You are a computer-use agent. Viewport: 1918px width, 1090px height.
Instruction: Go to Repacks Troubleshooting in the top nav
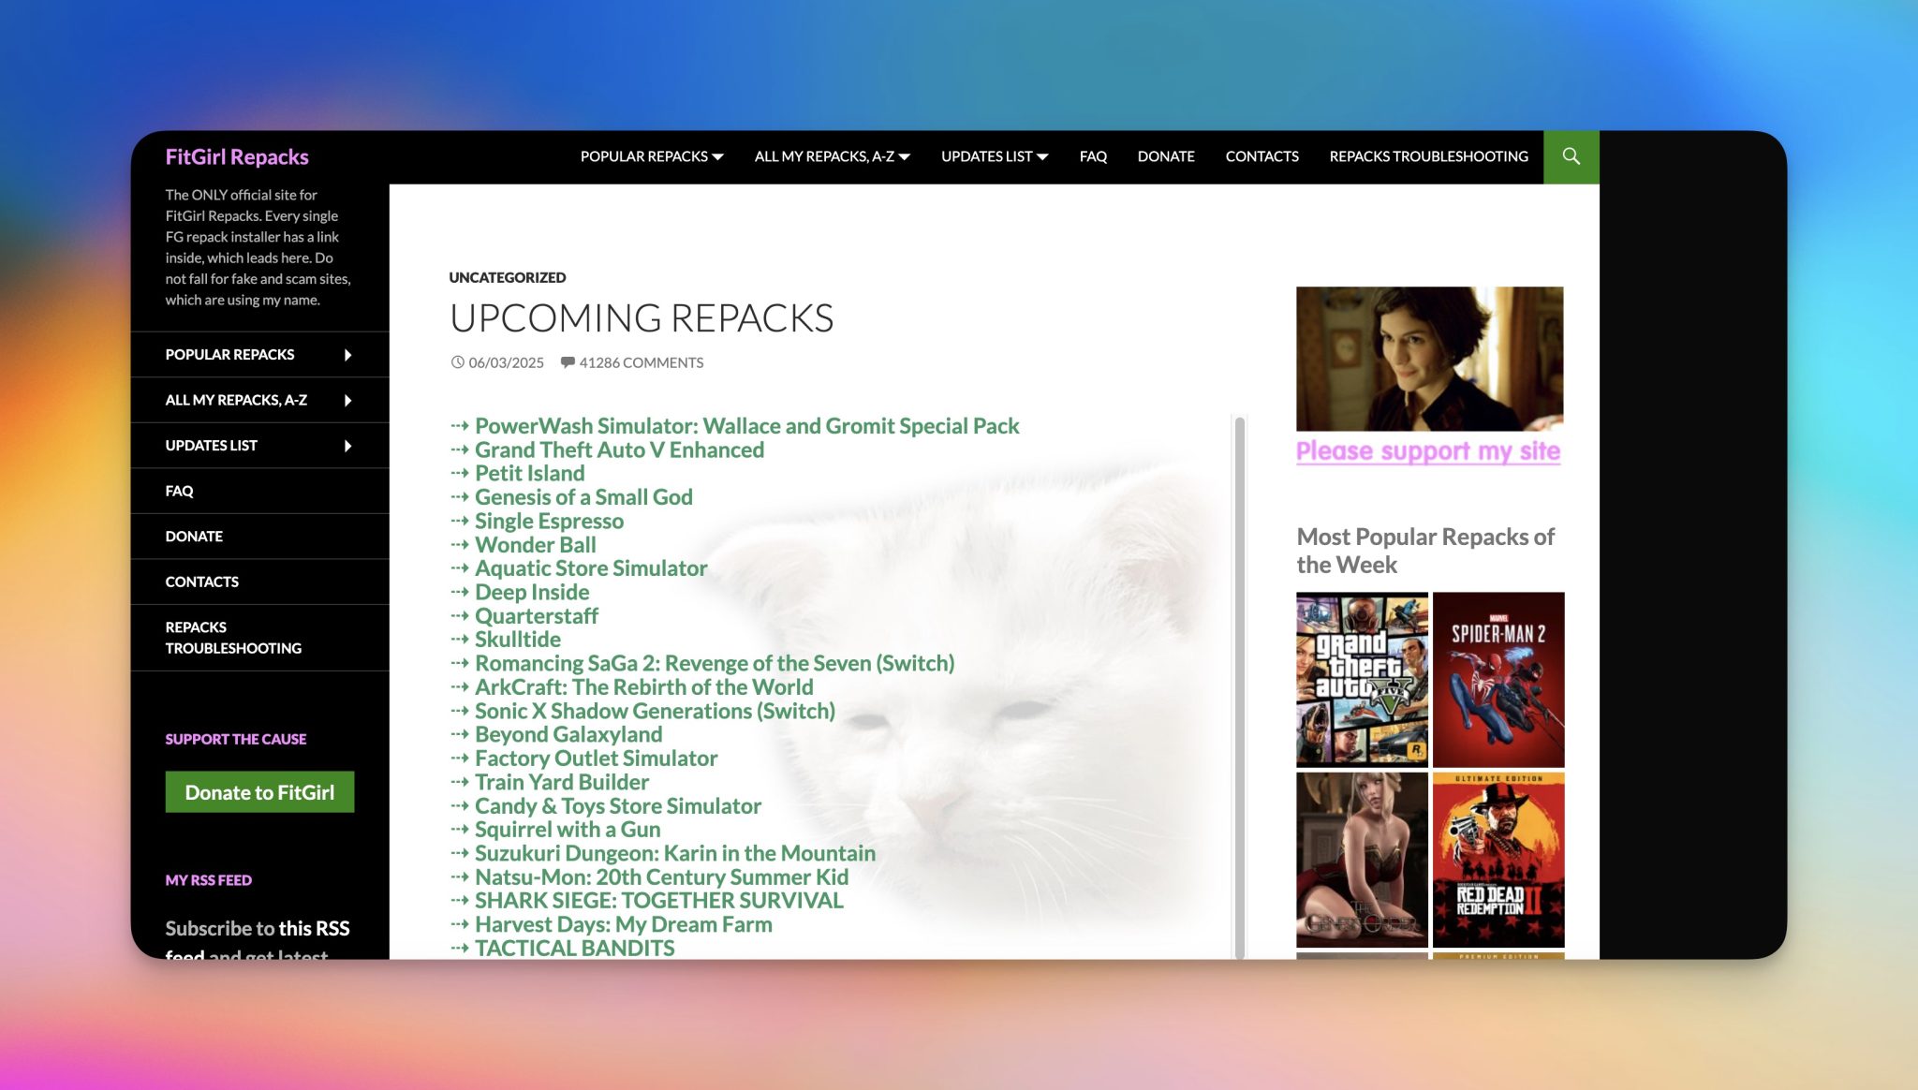1428,156
